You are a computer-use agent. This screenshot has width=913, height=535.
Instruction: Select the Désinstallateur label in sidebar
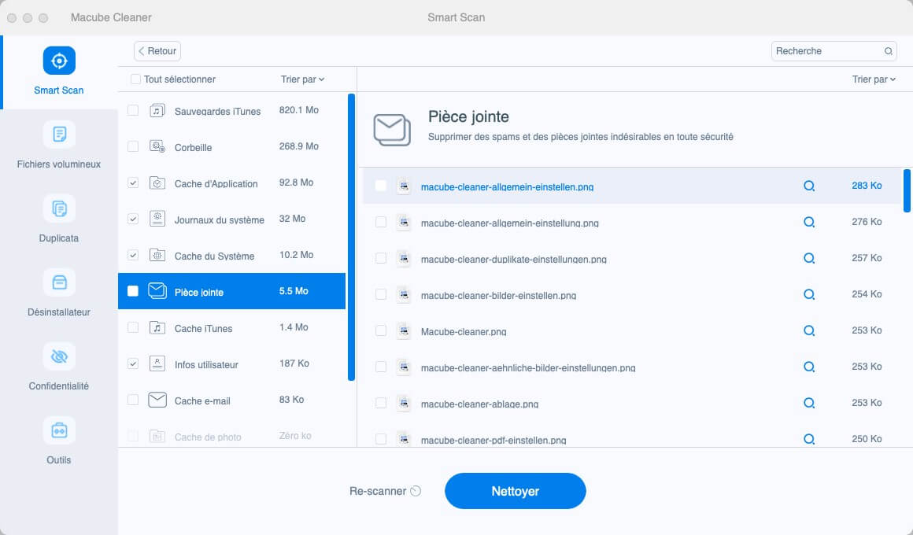(59, 312)
